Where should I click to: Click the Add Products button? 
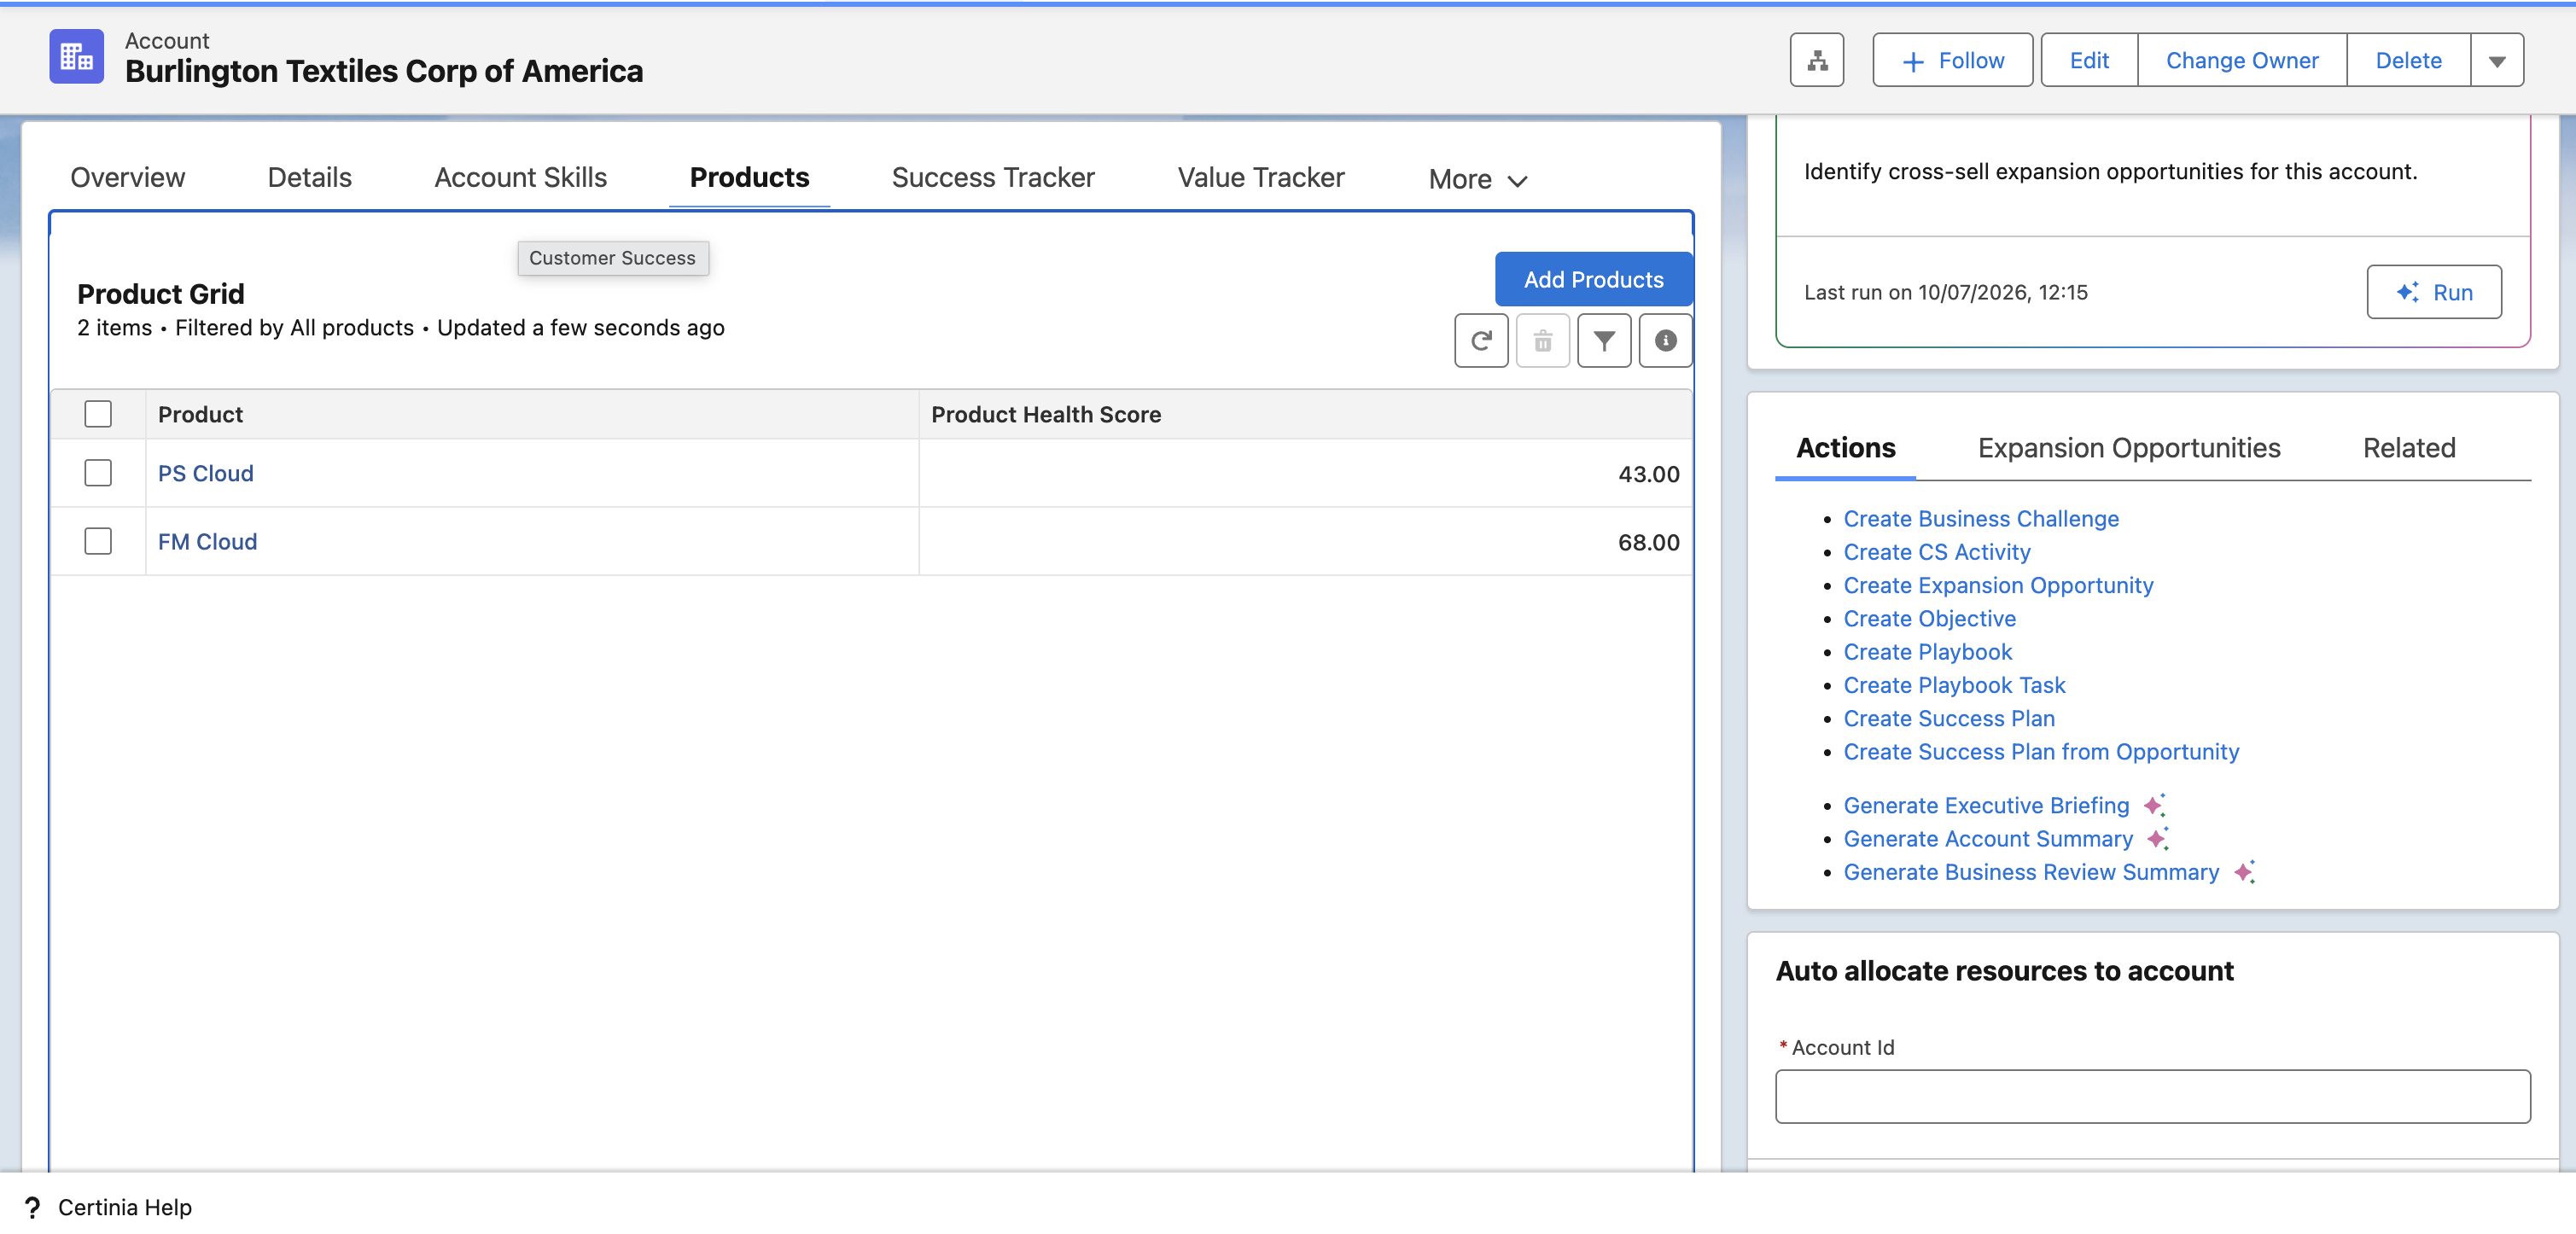click(1593, 279)
